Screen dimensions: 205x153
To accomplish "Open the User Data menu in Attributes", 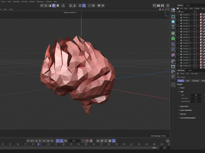I will pos(194,74).
